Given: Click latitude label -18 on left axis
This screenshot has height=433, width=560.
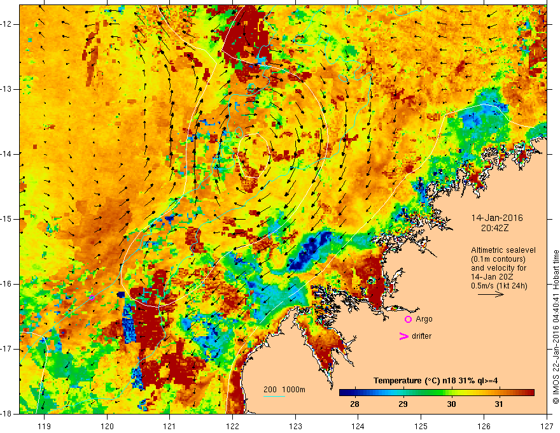Looking at the screenshot, I should 7,414.
